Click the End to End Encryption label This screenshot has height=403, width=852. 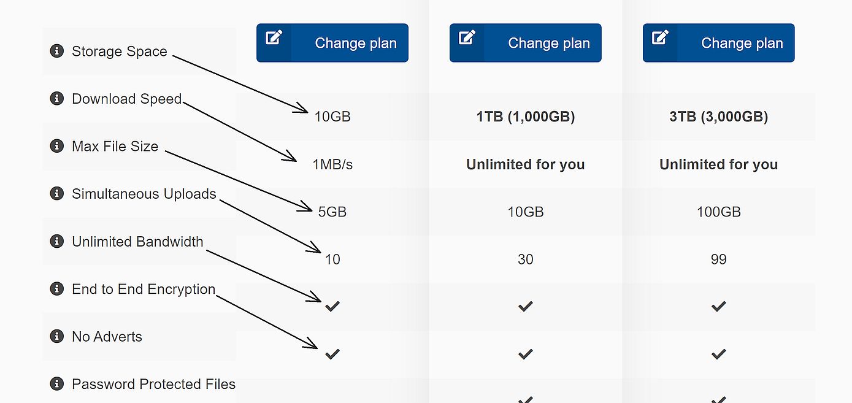(x=143, y=289)
